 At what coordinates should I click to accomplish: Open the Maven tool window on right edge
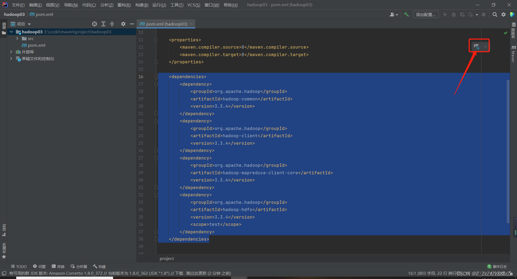tap(513, 54)
